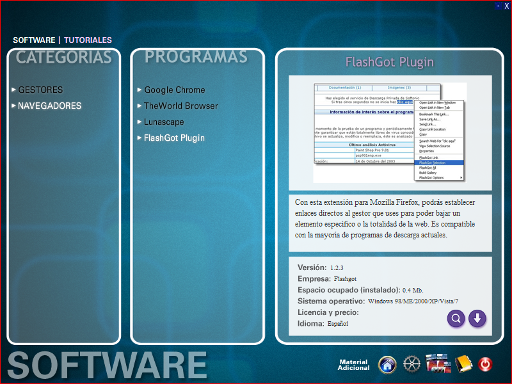Viewport: 512px width, 384px height.
Task: Click the PROGRAMAS panel heading
Action: [x=196, y=56]
